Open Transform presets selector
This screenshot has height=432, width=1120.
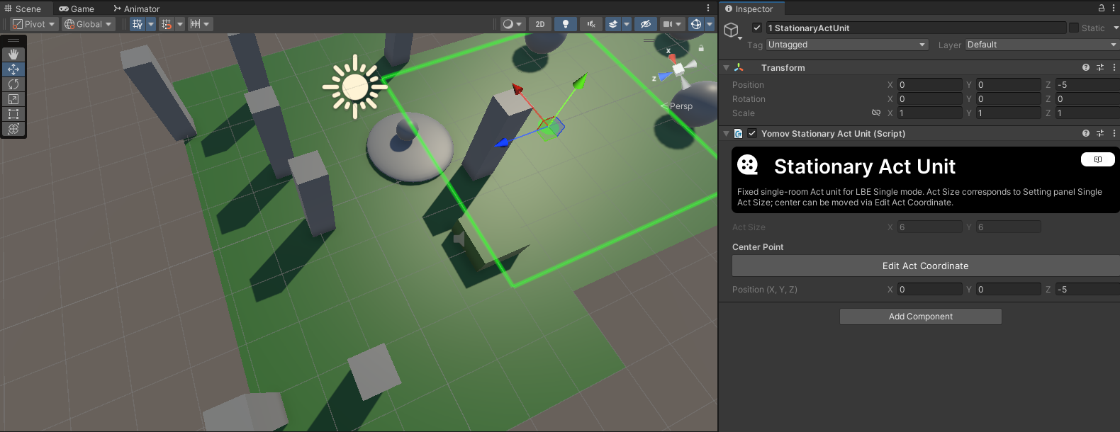[1100, 67]
